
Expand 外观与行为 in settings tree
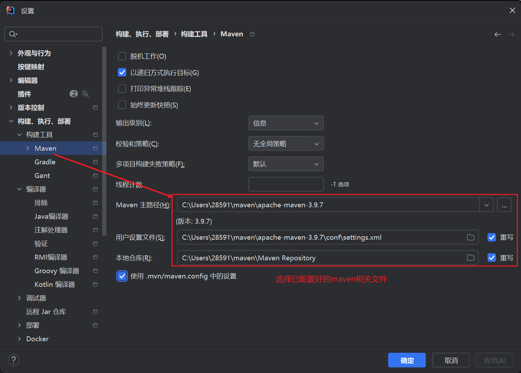pyautogui.click(x=11, y=53)
